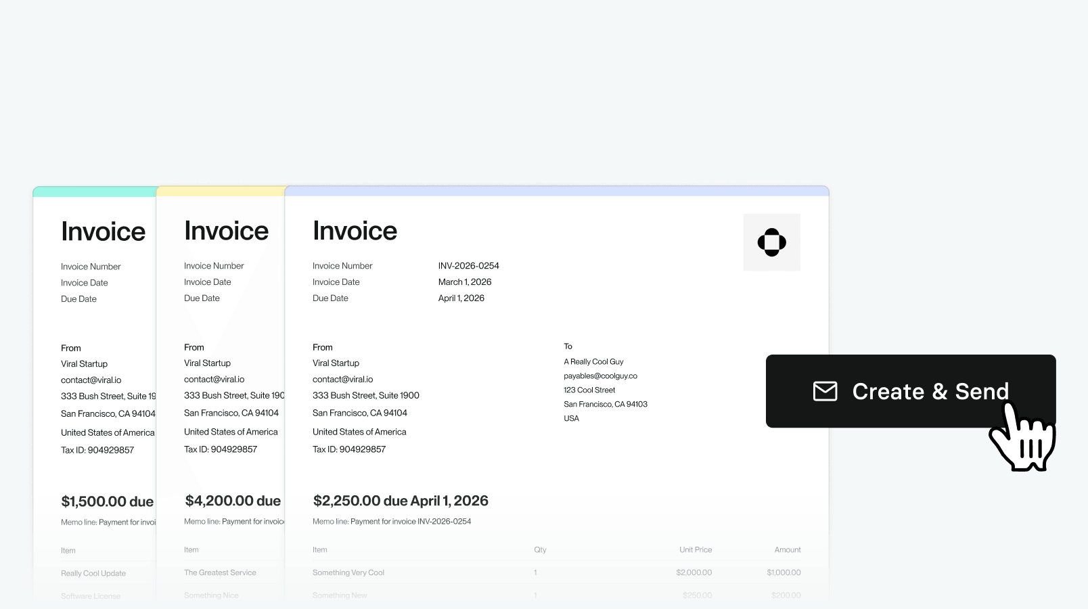This screenshot has height=609, width=1088.
Task: Click the invoice date March 1, 2026
Action: (465, 282)
